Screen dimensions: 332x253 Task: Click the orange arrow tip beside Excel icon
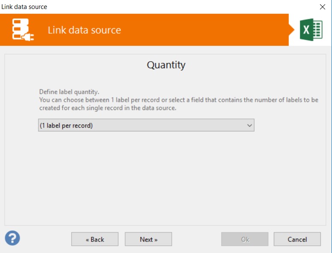[x=292, y=30]
